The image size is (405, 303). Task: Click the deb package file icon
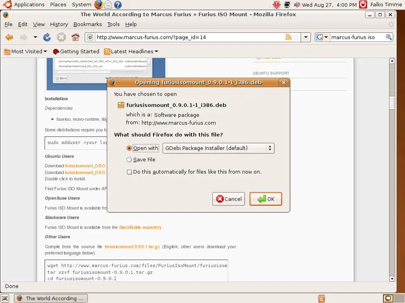(x=121, y=105)
